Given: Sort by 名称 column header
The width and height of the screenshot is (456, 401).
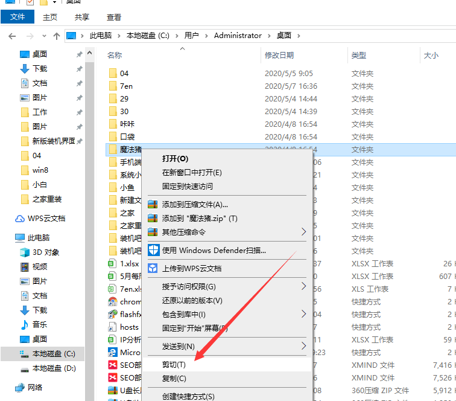Looking at the screenshot, I should click(115, 56).
